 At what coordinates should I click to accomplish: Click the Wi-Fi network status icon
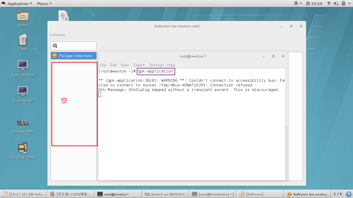(x=329, y=3)
